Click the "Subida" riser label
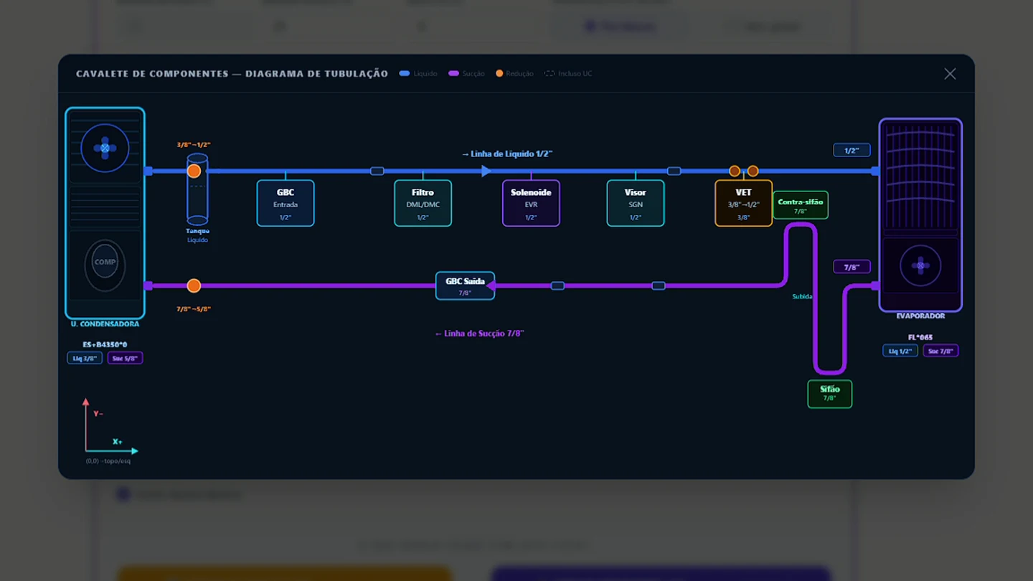 (802, 296)
